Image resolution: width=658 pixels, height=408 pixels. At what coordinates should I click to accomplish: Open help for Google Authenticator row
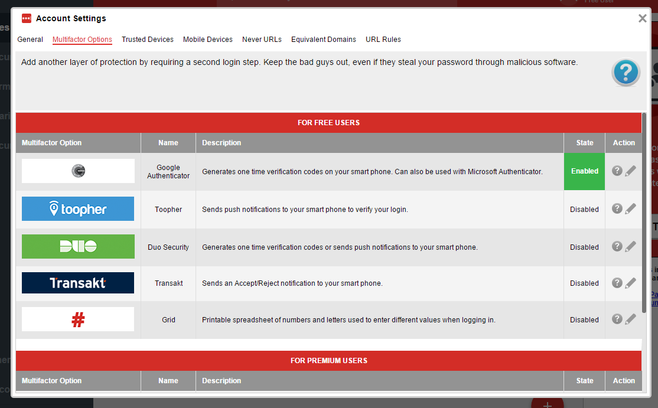pyautogui.click(x=617, y=171)
